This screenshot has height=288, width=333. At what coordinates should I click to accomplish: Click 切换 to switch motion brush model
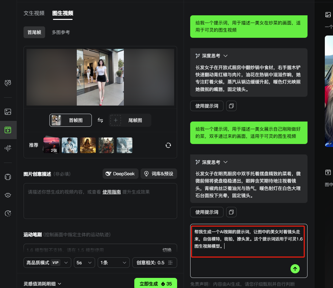[x=167, y=250]
